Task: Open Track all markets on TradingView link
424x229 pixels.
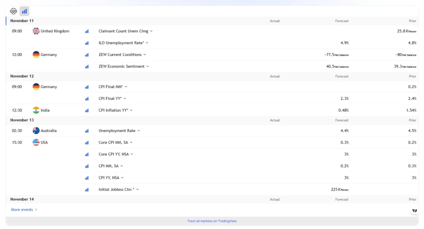Action: (x=212, y=221)
